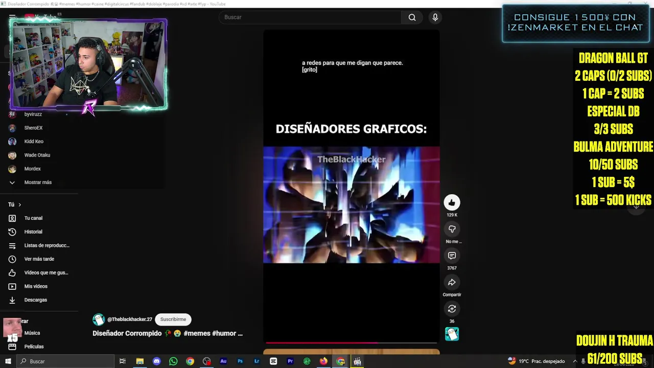The height and width of the screenshot is (368, 654).
Task: Open the sound source thumbnail below remix
Action: tap(452, 334)
